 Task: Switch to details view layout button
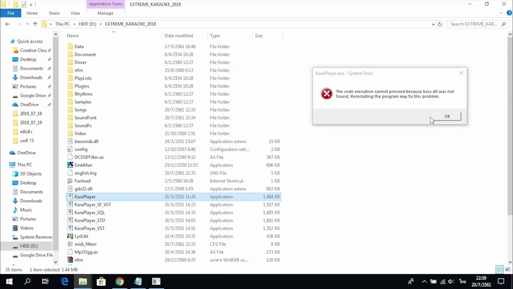(499, 270)
